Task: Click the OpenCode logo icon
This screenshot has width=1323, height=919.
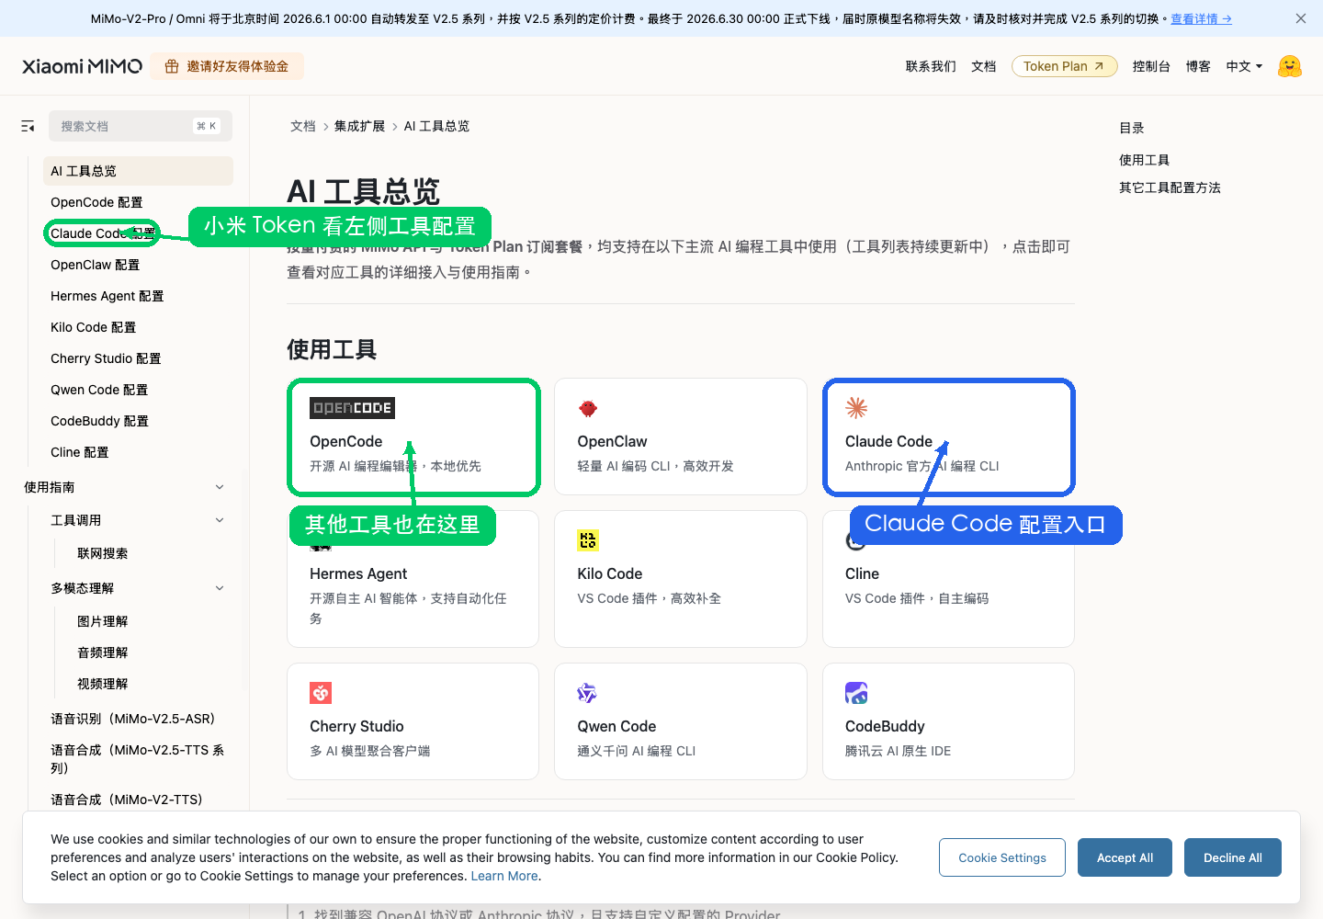Action: pos(353,408)
